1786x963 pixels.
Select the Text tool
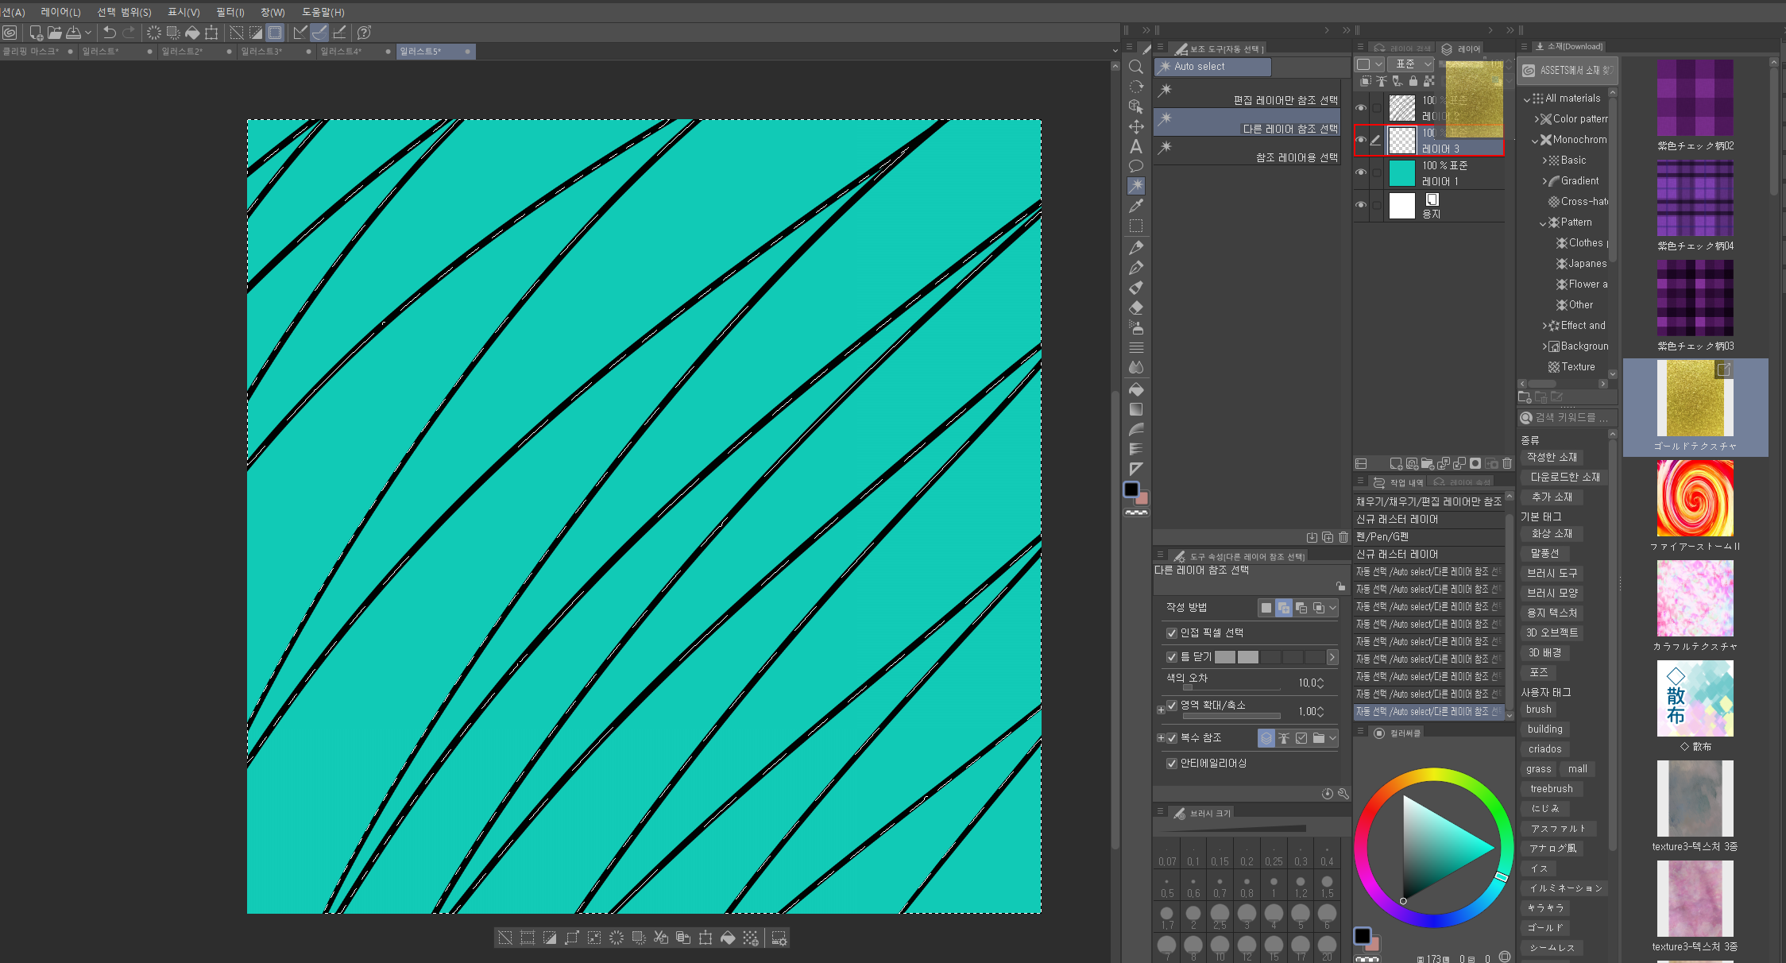click(1136, 146)
